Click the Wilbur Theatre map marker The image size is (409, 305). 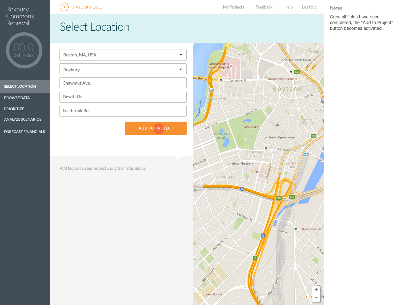[x=252, y=164]
